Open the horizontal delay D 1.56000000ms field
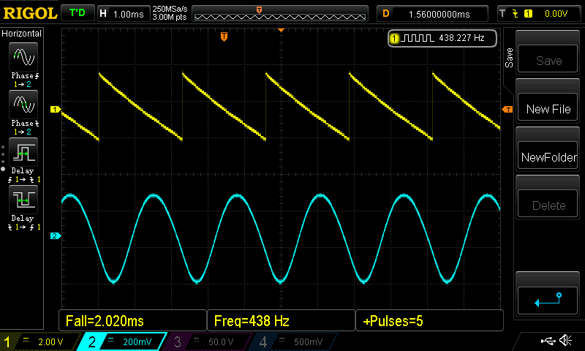The height and width of the screenshot is (351, 585). [x=431, y=13]
